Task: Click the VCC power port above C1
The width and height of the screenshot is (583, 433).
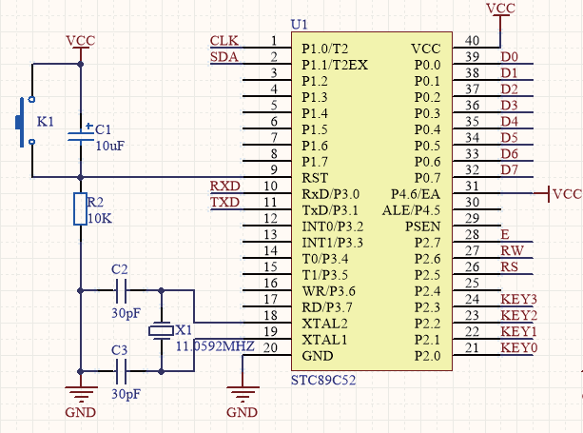Action: click(x=81, y=43)
